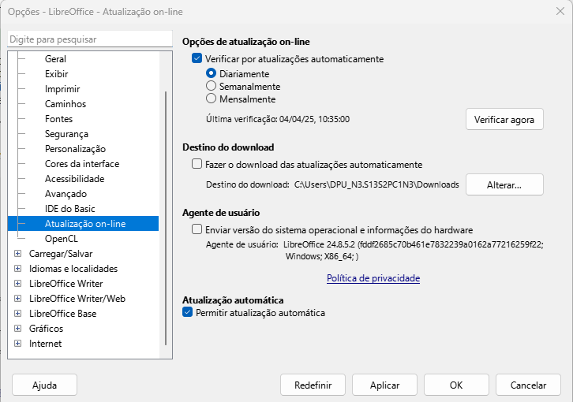Open the IDE do Basic page
This screenshot has height=402, width=573.
coord(69,208)
